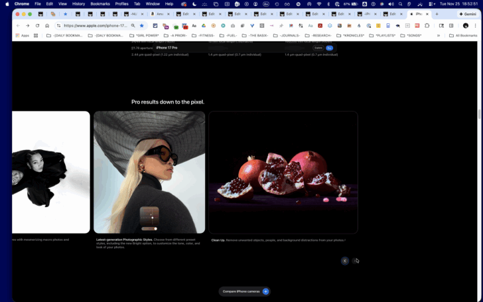Bookmark this page with the star icon

142,26
